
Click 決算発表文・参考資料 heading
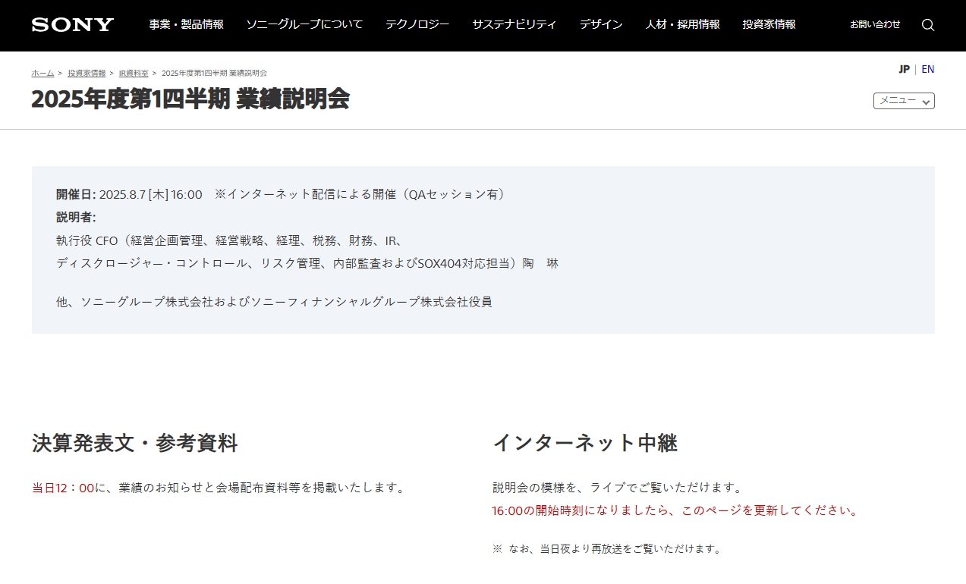(x=135, y=443)
